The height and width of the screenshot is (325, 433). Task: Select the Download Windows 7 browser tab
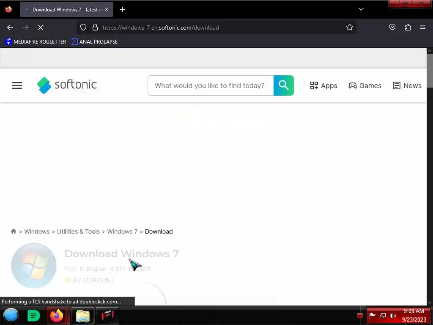(66, 10)
